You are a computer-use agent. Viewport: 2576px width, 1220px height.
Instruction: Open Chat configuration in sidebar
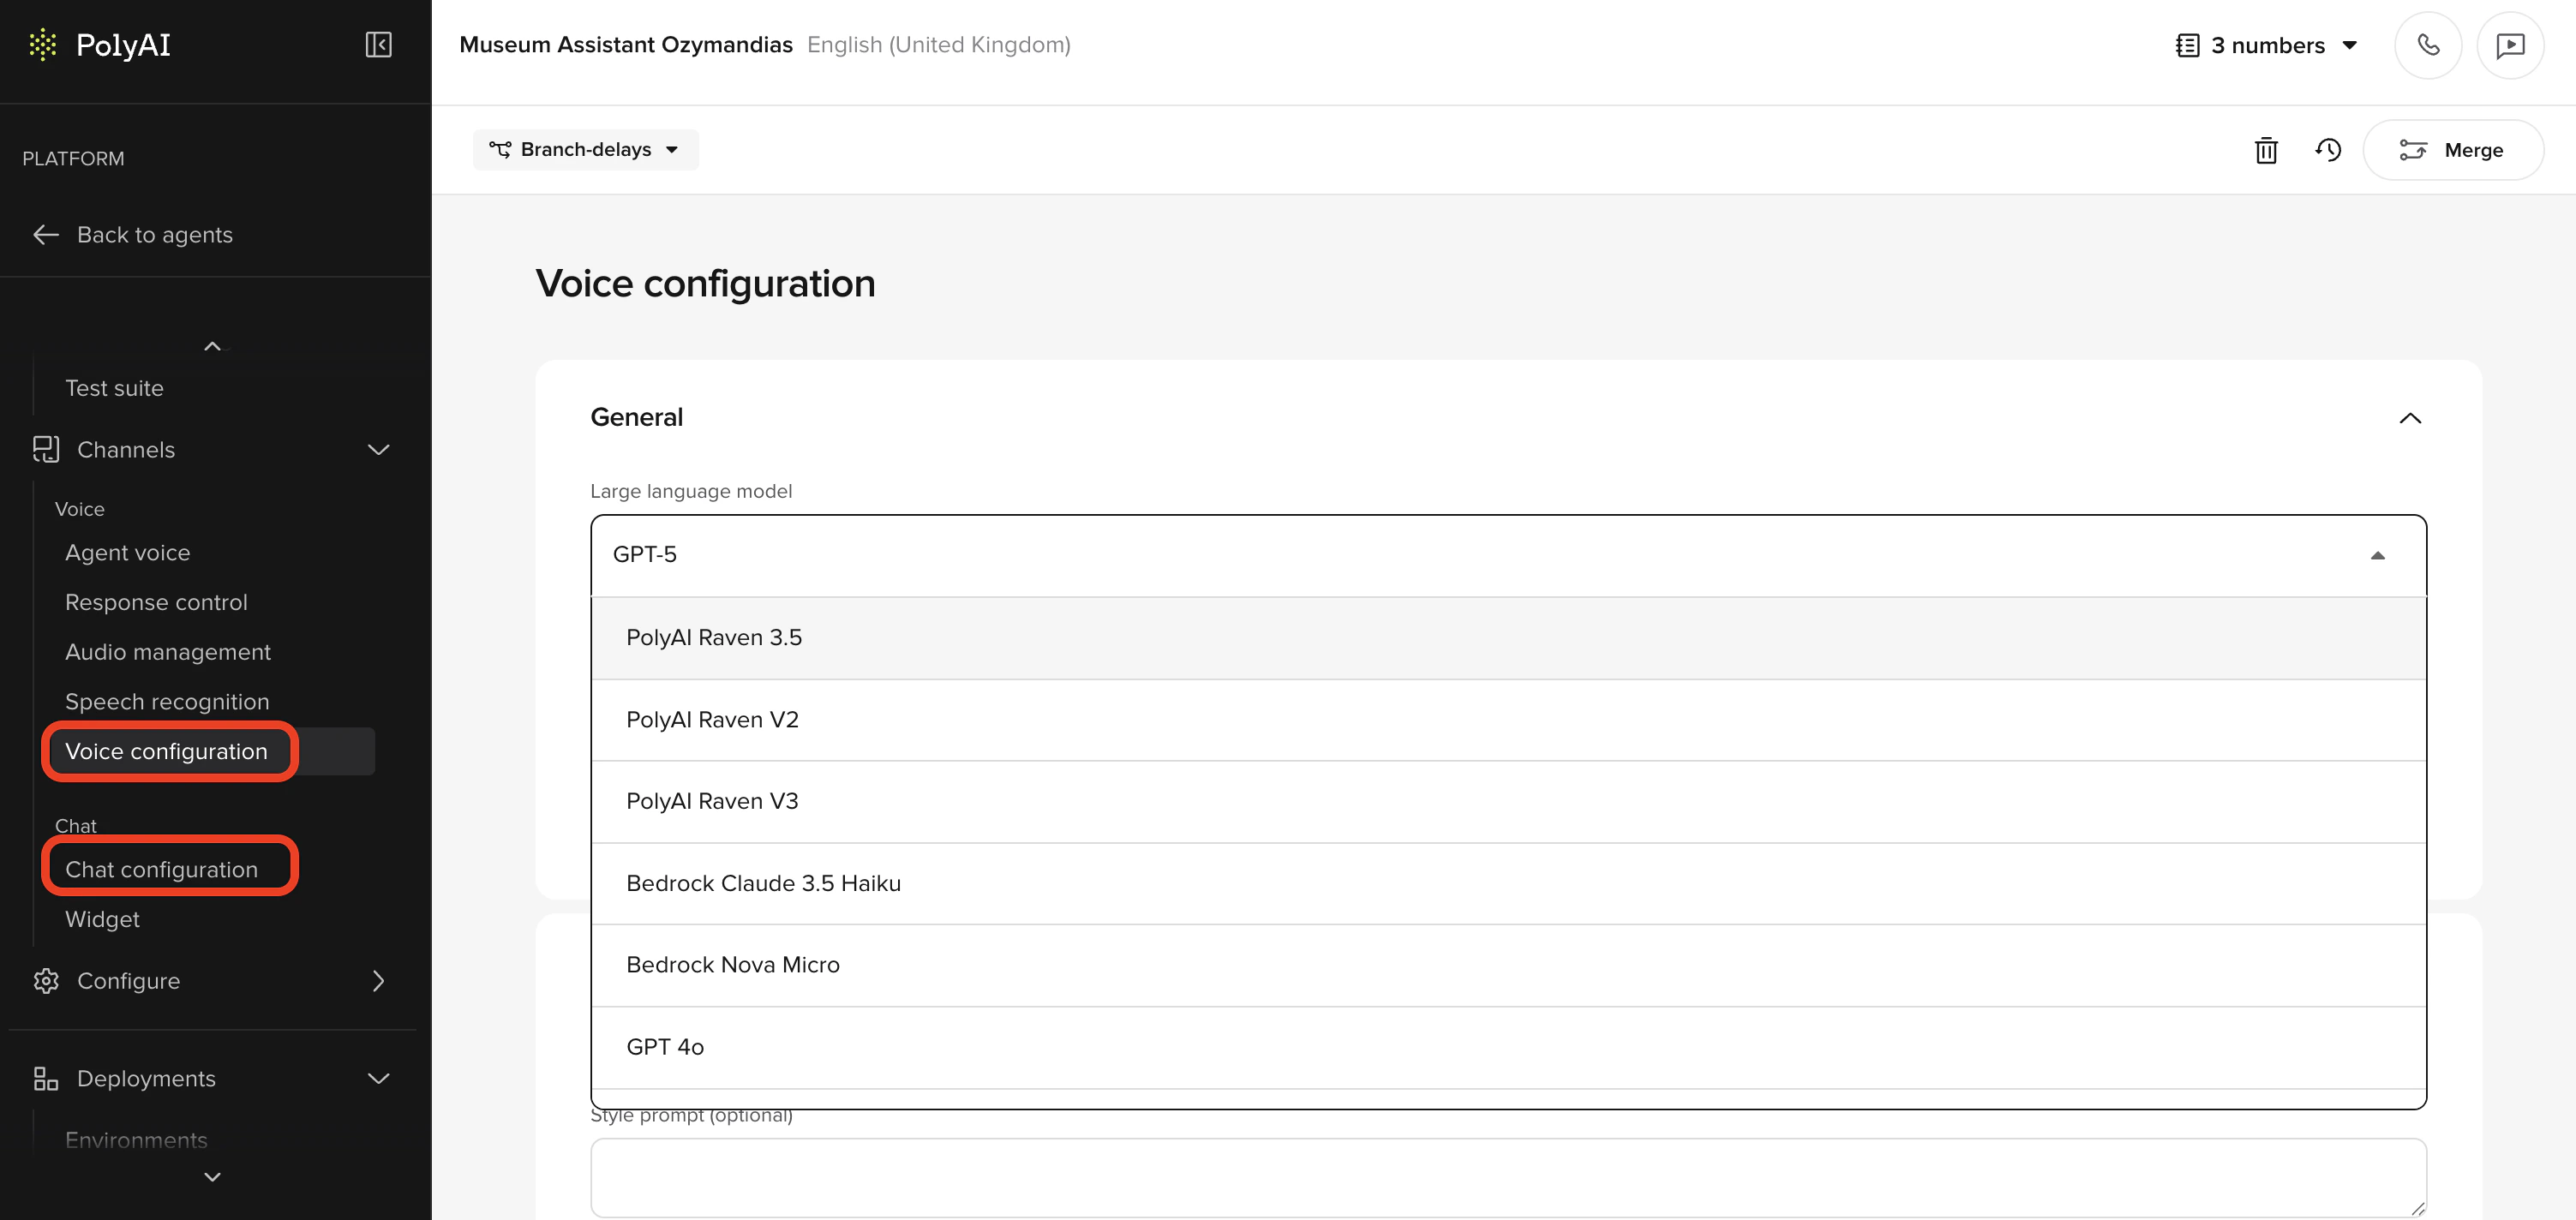point(162,869)
